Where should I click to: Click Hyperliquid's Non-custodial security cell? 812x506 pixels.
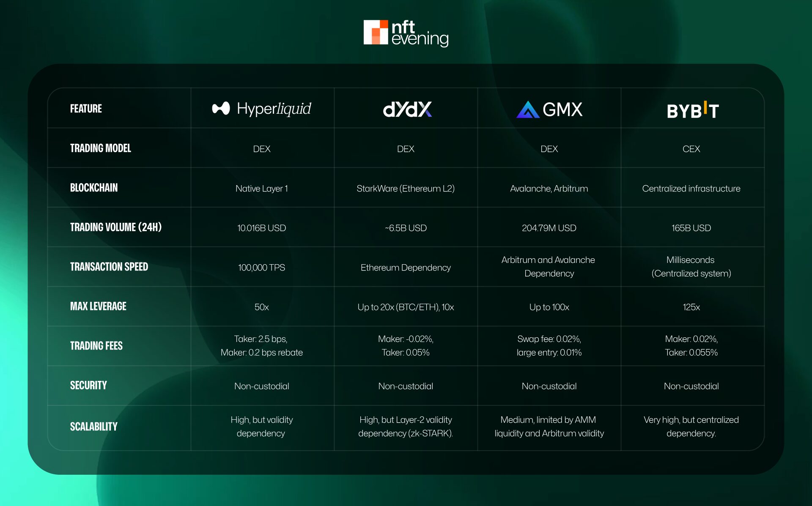262,386
